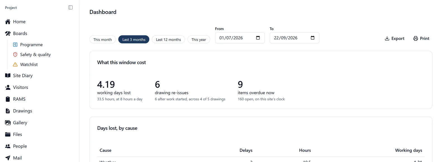The height and width of the screenshot is (162, 447).
Task: Click the Safety & quality shield icon
Action: coord(15,55)
